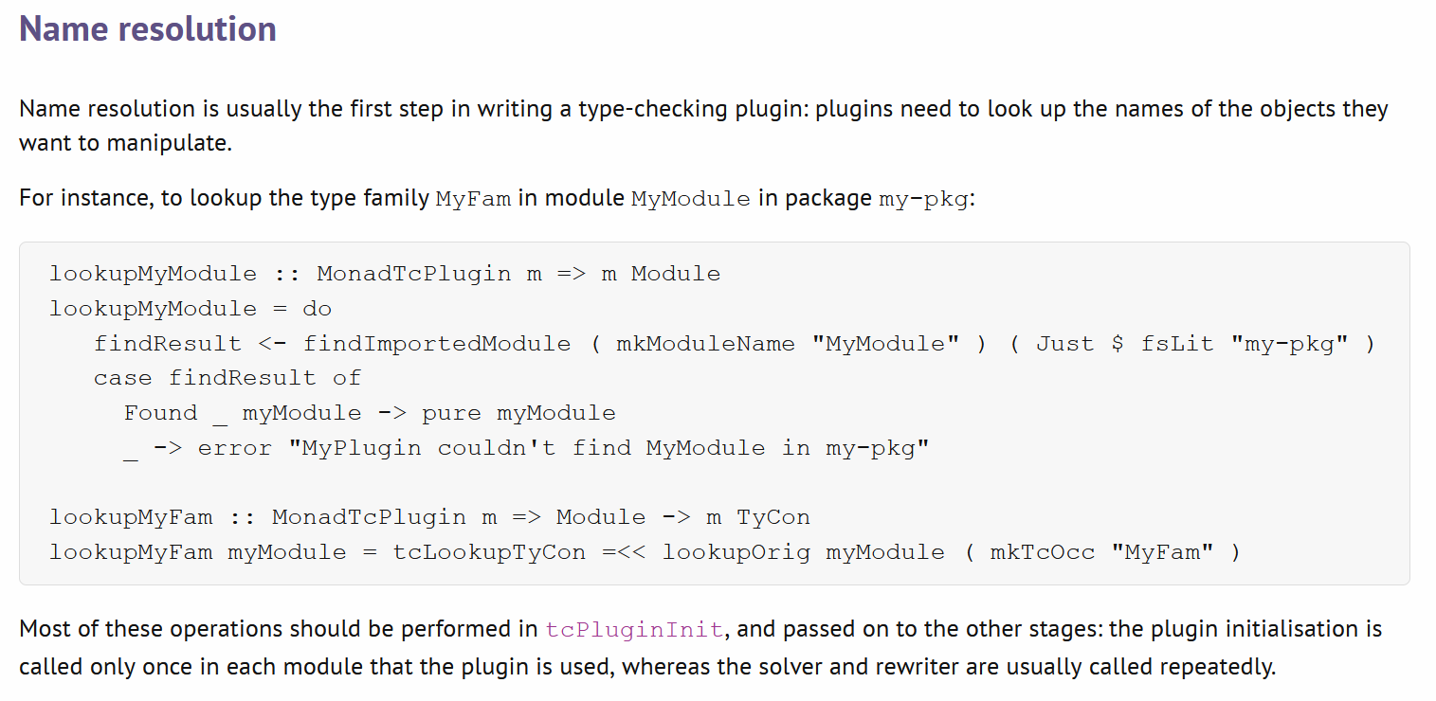1436x701 pixels.
Task: Click findImportedModule in the code block
Action: [x=437, y=344]
